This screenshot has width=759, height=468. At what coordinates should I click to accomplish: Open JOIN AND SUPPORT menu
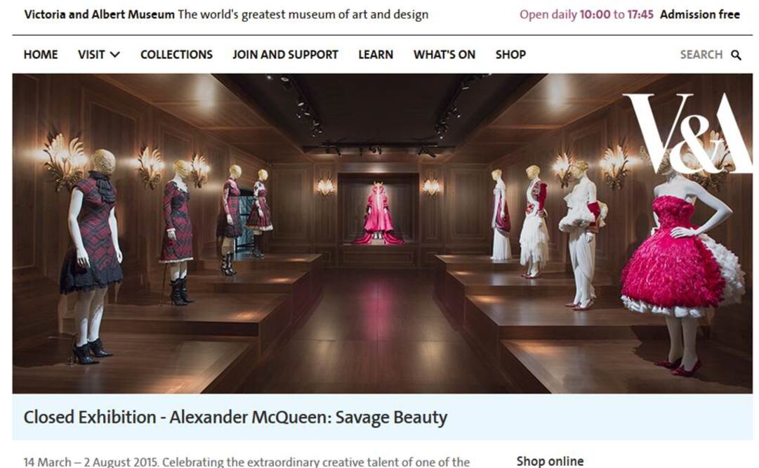pyautogui.click(x=285, y=55)
